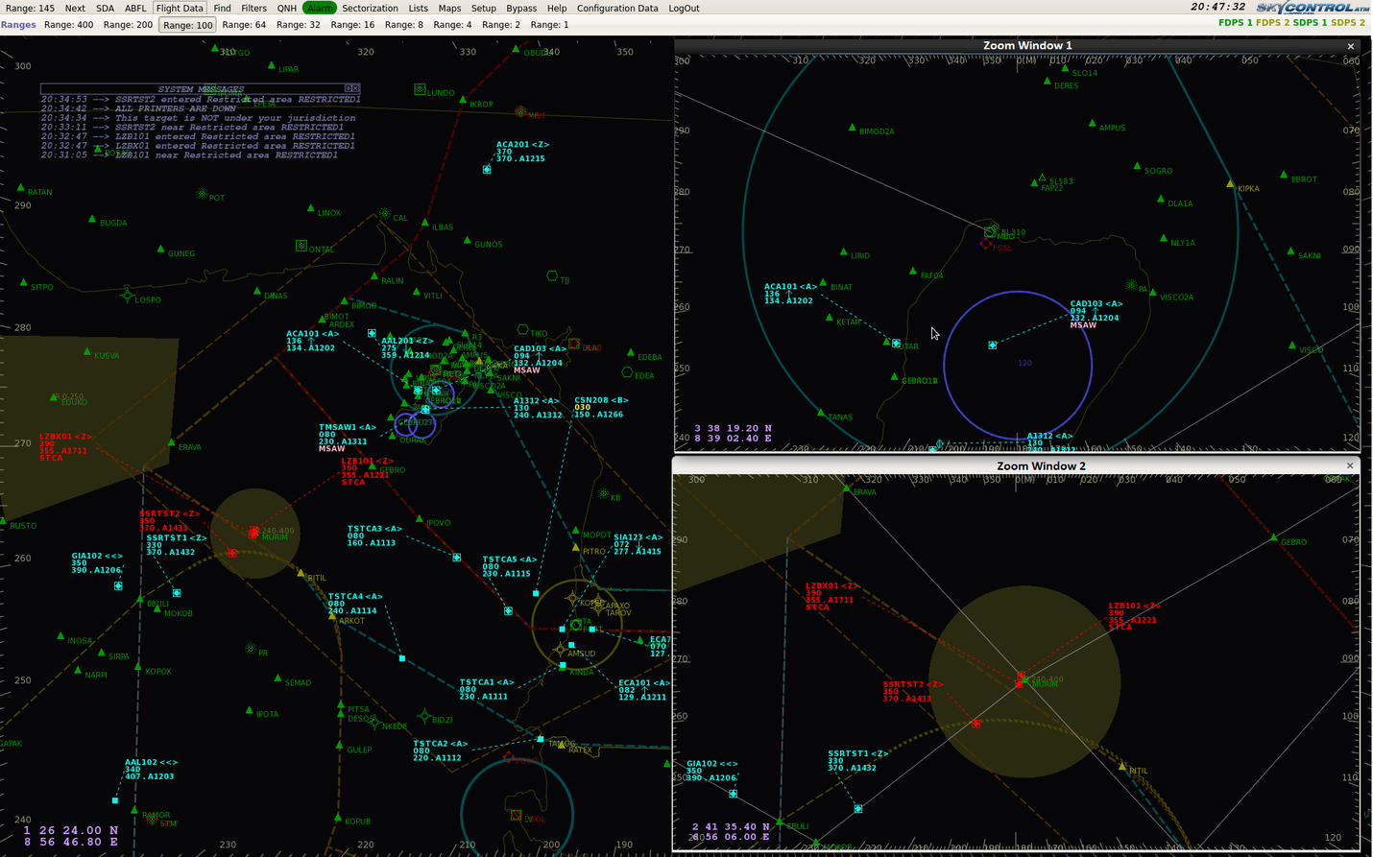The height and width of the screenshot is (857, 1373).
Task: Click the KIPKA waypoint triangle in Zoom Window 1
Action: (x=1230, y=183)
